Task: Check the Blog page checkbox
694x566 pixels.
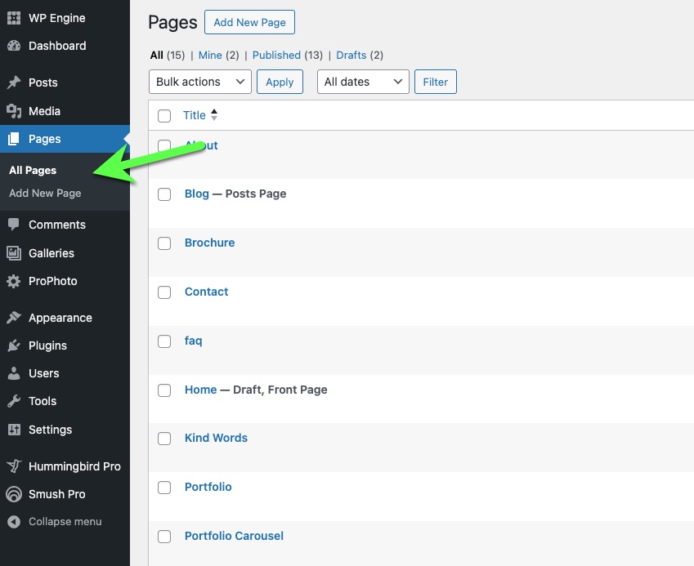Action: 164,194
